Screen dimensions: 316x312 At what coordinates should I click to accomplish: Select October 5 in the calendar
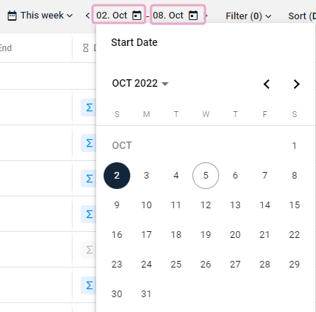pyautogui.click(x=206, y=176)
